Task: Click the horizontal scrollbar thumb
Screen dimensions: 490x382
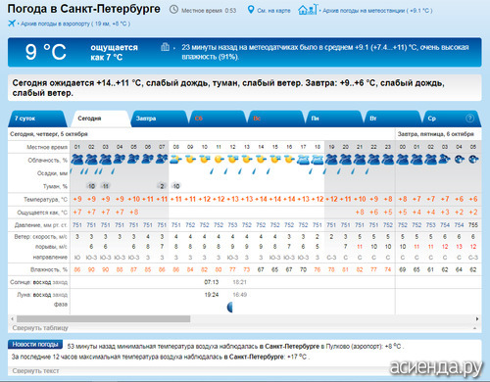Action: pyautogui.click(x=104, y=318)
